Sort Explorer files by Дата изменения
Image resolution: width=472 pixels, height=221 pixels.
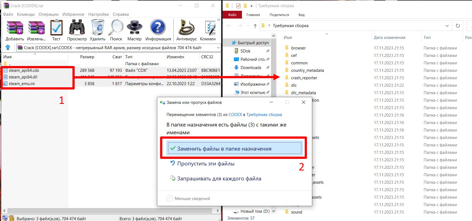click(390, 38)
